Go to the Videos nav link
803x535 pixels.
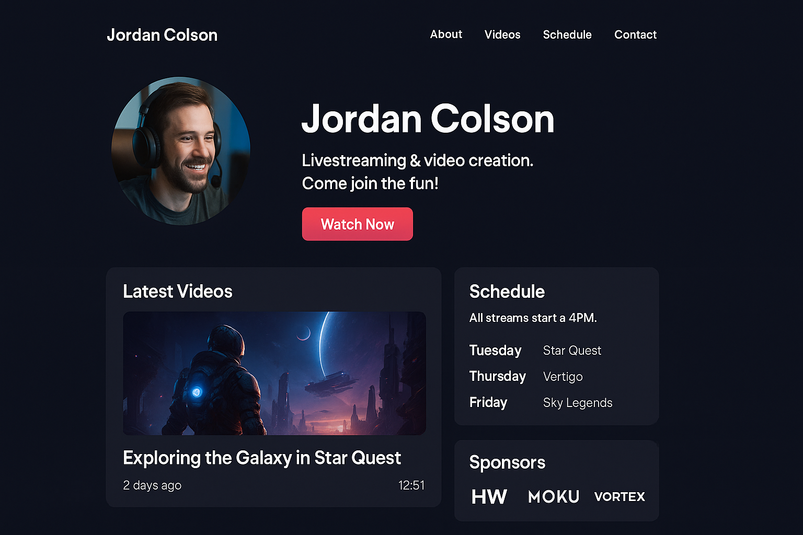pos(502,34)
